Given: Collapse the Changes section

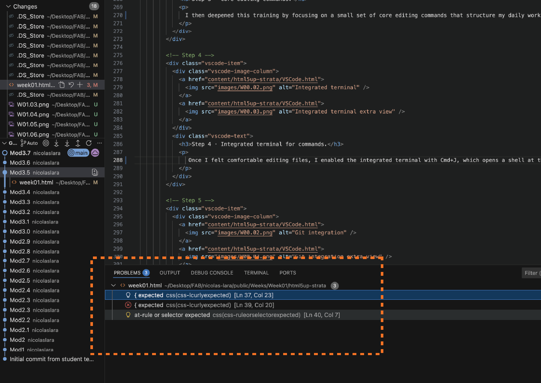Looking at the screenshot, I should click(9, 6).
